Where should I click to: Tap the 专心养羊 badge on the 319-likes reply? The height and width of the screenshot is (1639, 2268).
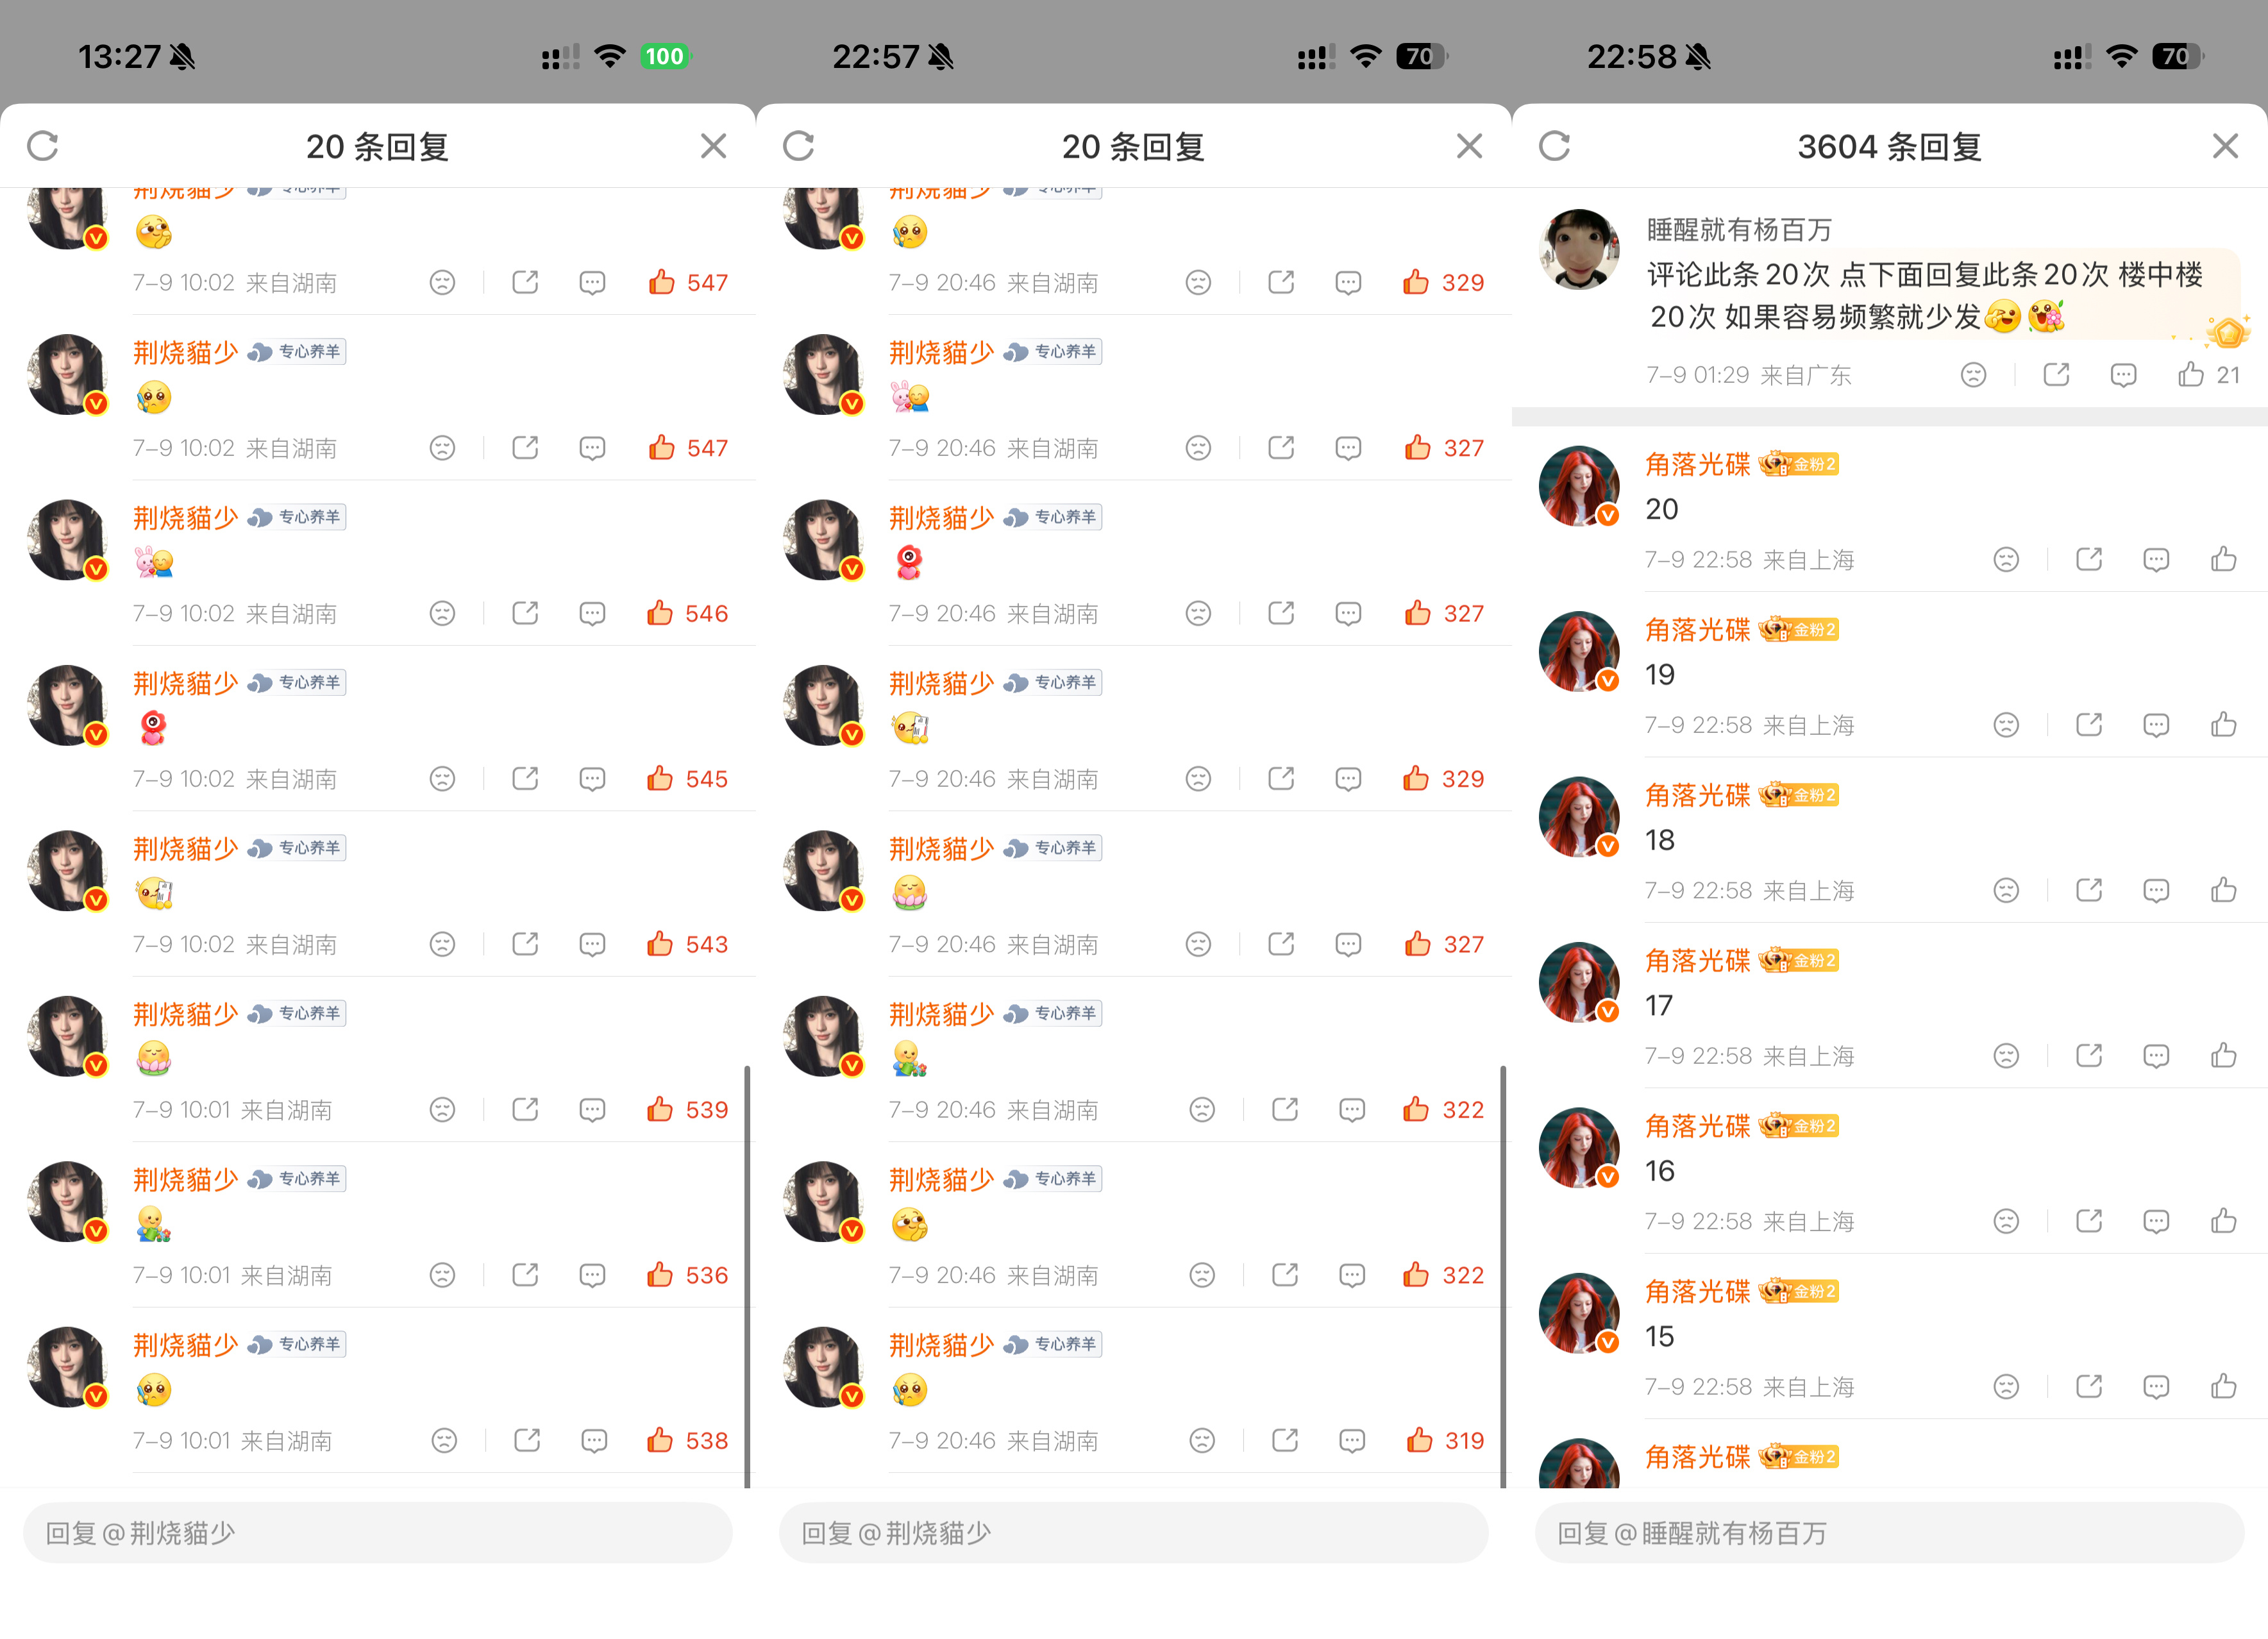pyautogui.click(x=1052, y=1344)
